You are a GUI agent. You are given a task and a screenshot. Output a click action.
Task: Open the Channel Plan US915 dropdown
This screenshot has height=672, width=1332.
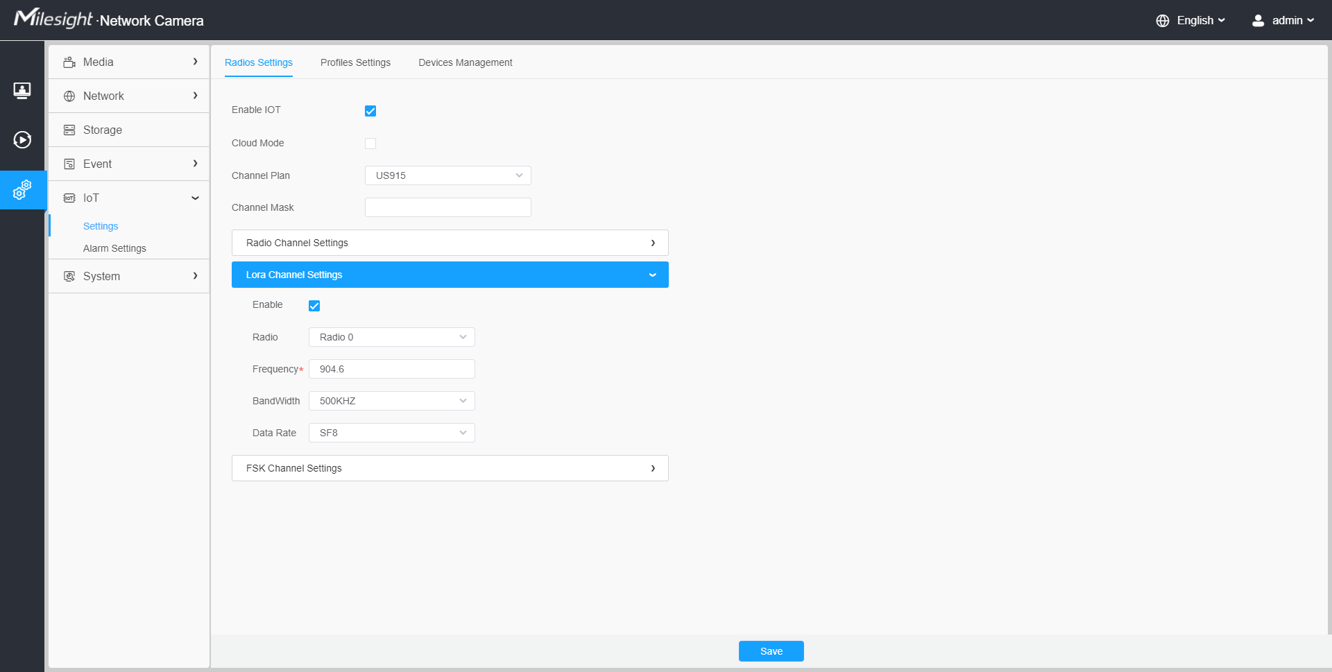pyautogui.click(x=447, y=175)
